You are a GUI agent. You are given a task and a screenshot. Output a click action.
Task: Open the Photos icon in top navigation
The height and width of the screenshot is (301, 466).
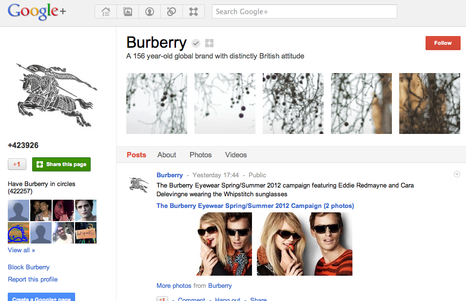click(x=128, y=12)
